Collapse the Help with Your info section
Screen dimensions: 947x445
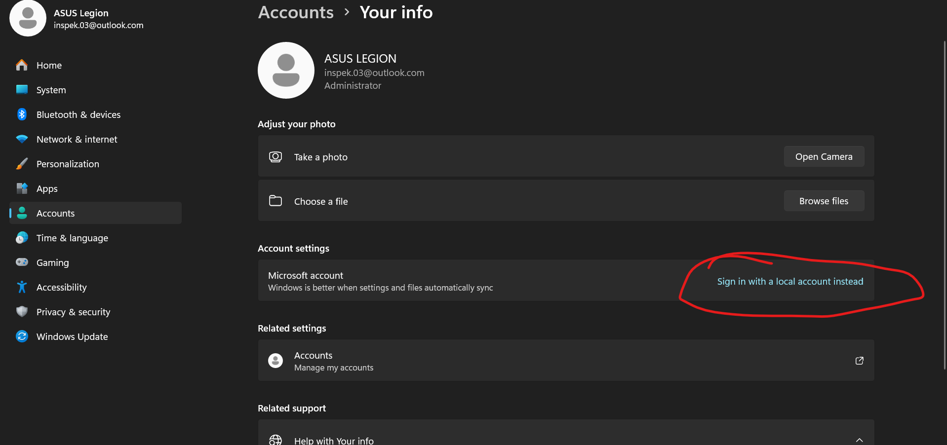pyautogui.click(x=859, y=440)
